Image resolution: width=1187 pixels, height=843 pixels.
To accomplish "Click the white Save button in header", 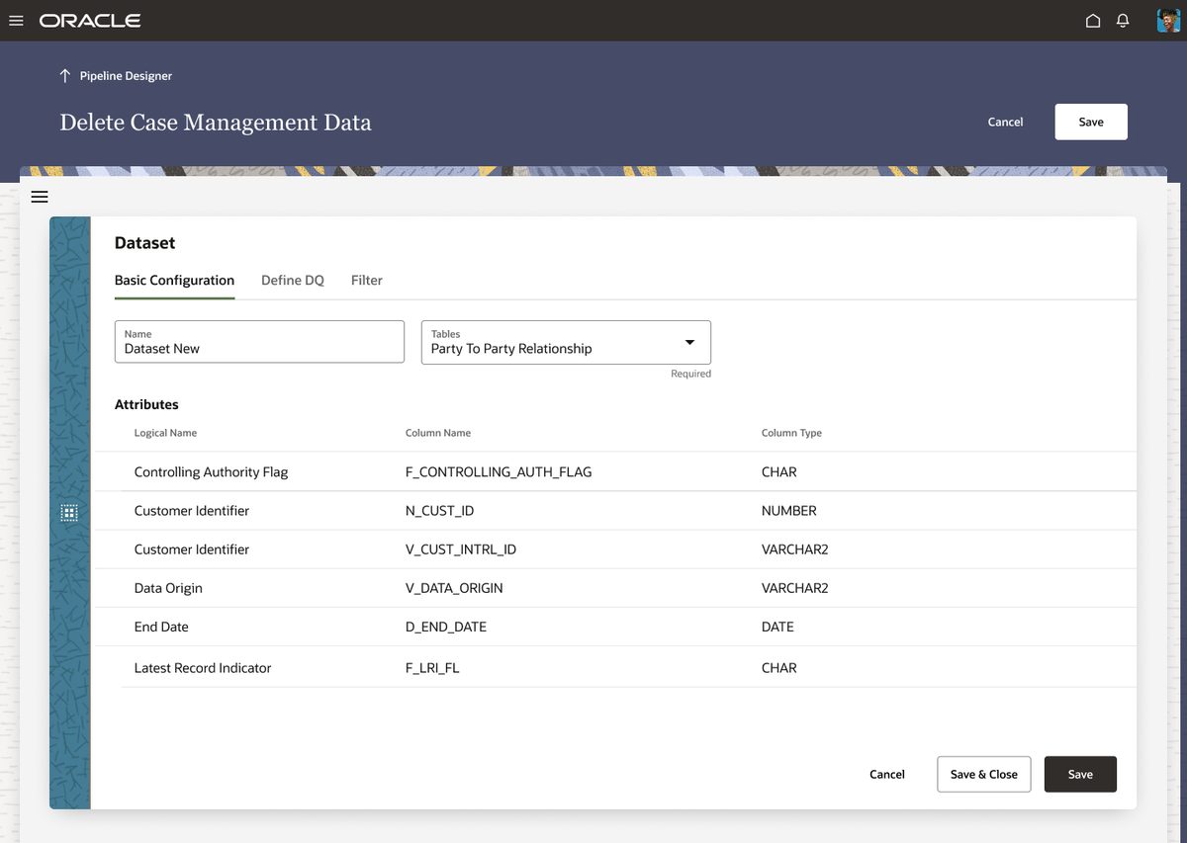I will pyautogui.click(x=1091, y=122).
